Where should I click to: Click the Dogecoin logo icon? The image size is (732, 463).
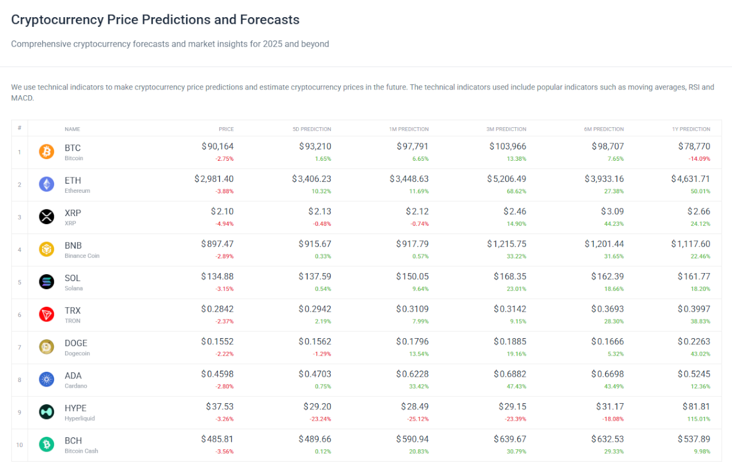(x=46, y=347)
